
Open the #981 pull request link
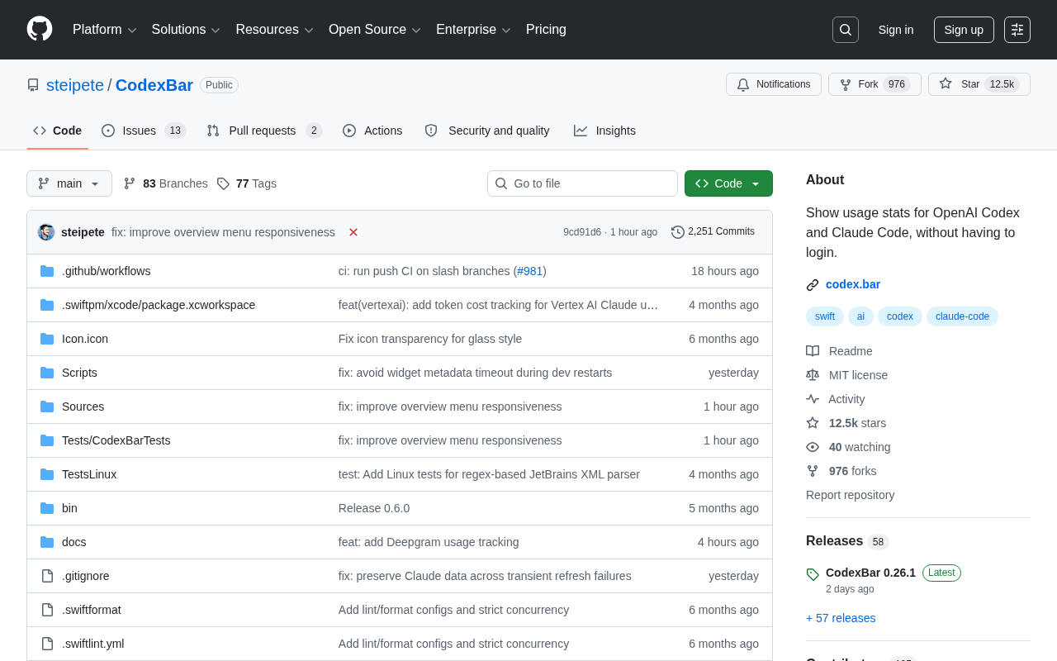[530, 271]
